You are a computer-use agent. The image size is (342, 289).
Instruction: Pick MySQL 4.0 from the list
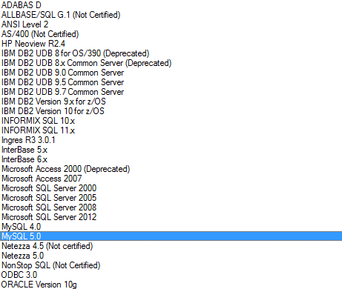tap(21, 227)
